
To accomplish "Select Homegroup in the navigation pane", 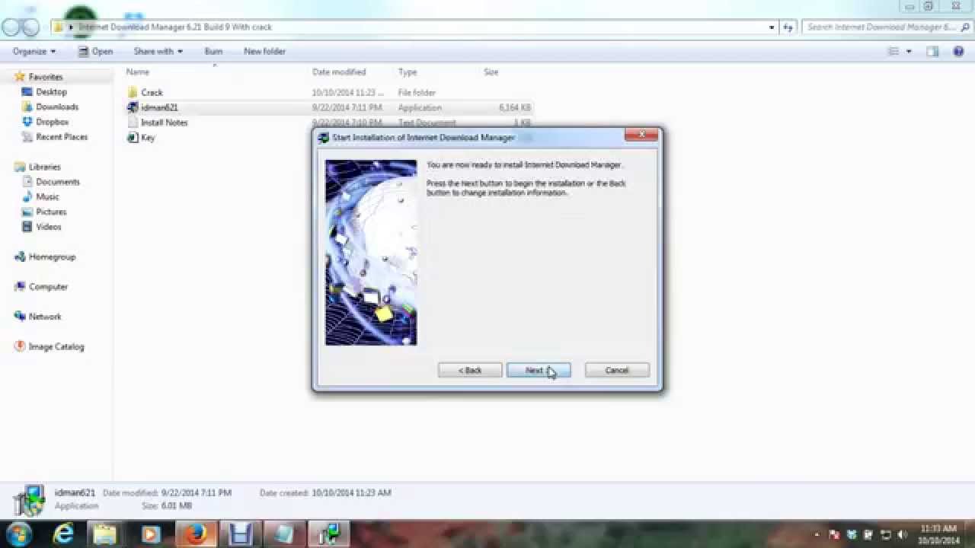I will click(x=52, y=257).
